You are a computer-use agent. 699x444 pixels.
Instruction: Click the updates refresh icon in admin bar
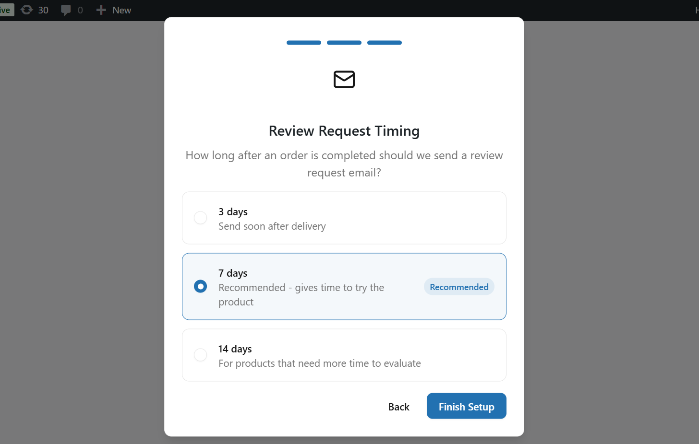click(27, 10)
